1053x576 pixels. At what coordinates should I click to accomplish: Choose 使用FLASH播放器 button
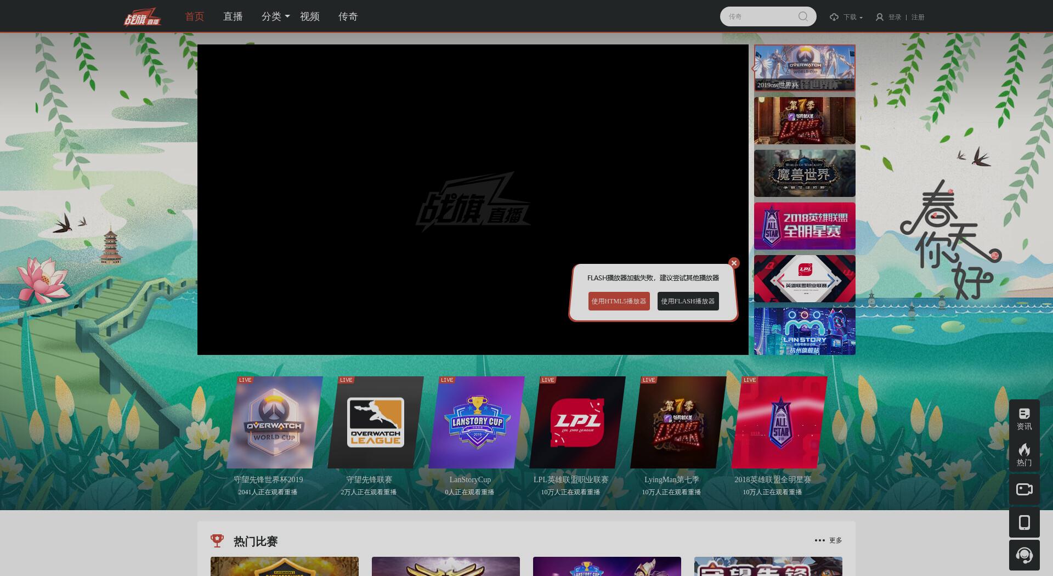[x=688, y=301]
